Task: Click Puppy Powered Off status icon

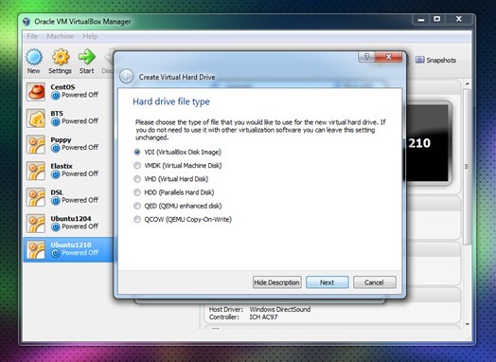Action: 55,148
